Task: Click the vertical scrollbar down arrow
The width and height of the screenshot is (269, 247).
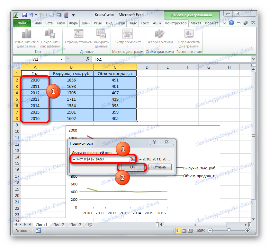Action: coord(253,219)
